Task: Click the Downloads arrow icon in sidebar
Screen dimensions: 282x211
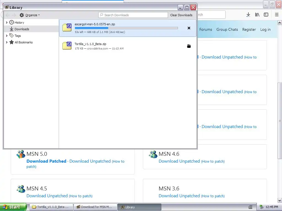Action: [x=12, y=29]
